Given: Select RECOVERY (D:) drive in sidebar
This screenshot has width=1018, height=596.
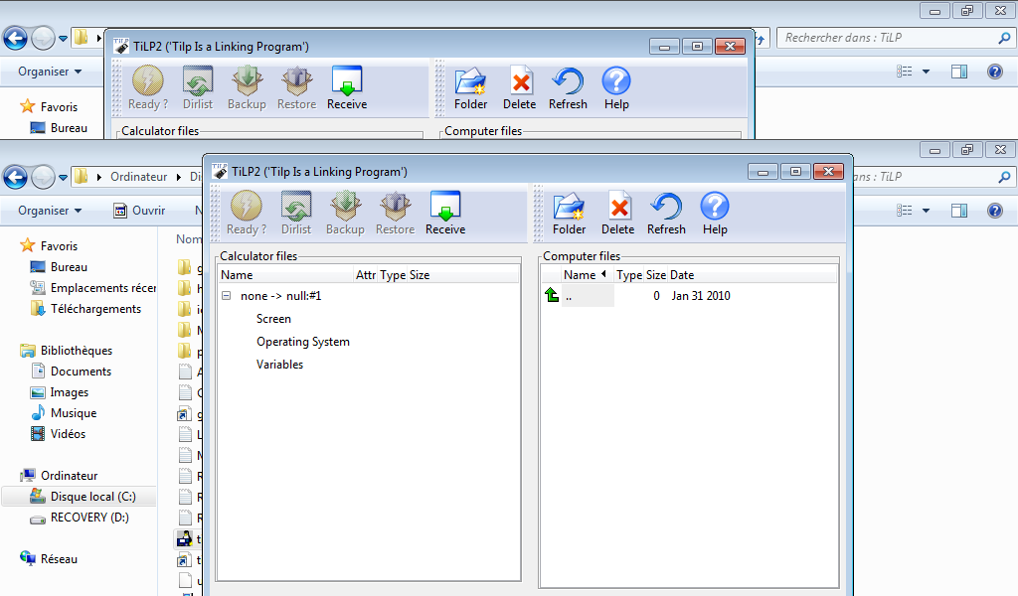Looking at the screenshot, I should 89,518.
